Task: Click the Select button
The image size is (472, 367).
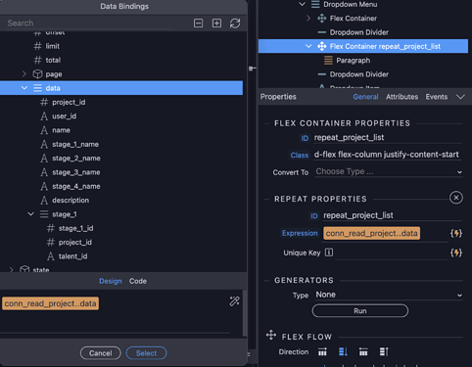Action: pyautogui.click(x=146, y=353)
